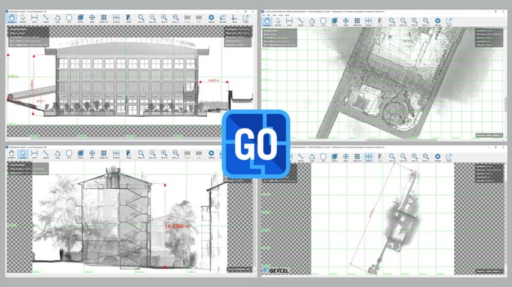Screen dimensions: 512x287
Task: Toggle Depth Grid in bottom-right window
Action: point(358,157)
